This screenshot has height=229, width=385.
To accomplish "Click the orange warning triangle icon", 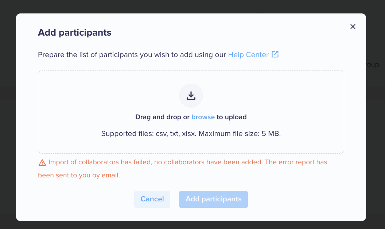I will [42, 162].
